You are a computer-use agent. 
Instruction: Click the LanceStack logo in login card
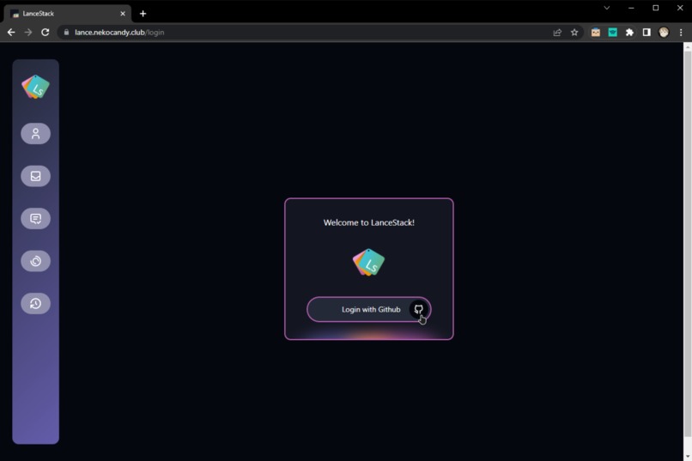[x=368, y=263]
